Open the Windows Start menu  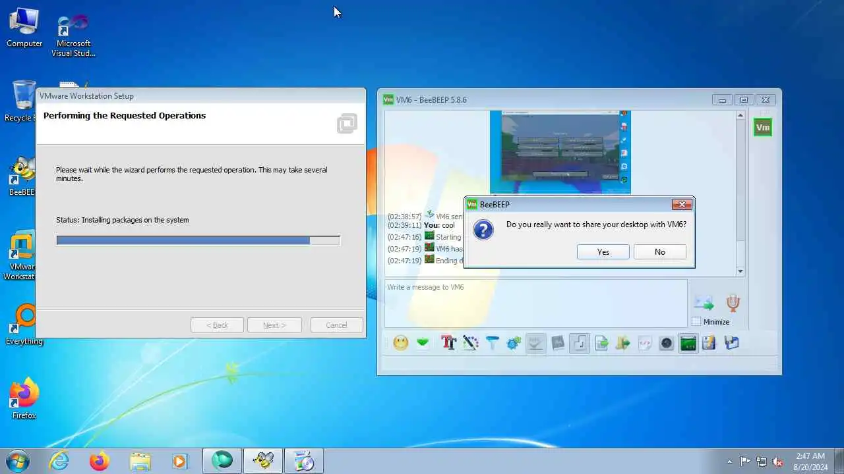click(x=17, y=461)
